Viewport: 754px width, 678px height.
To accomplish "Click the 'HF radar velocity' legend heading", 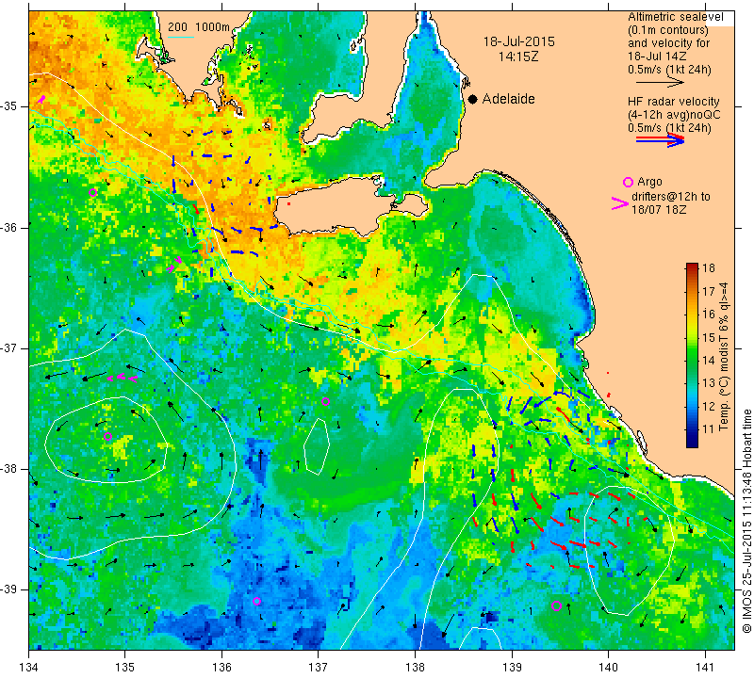I will pyautogui.click(x=673, y=102).
